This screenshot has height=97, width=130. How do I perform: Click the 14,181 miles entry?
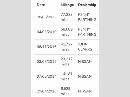click(x=67, y=76)
